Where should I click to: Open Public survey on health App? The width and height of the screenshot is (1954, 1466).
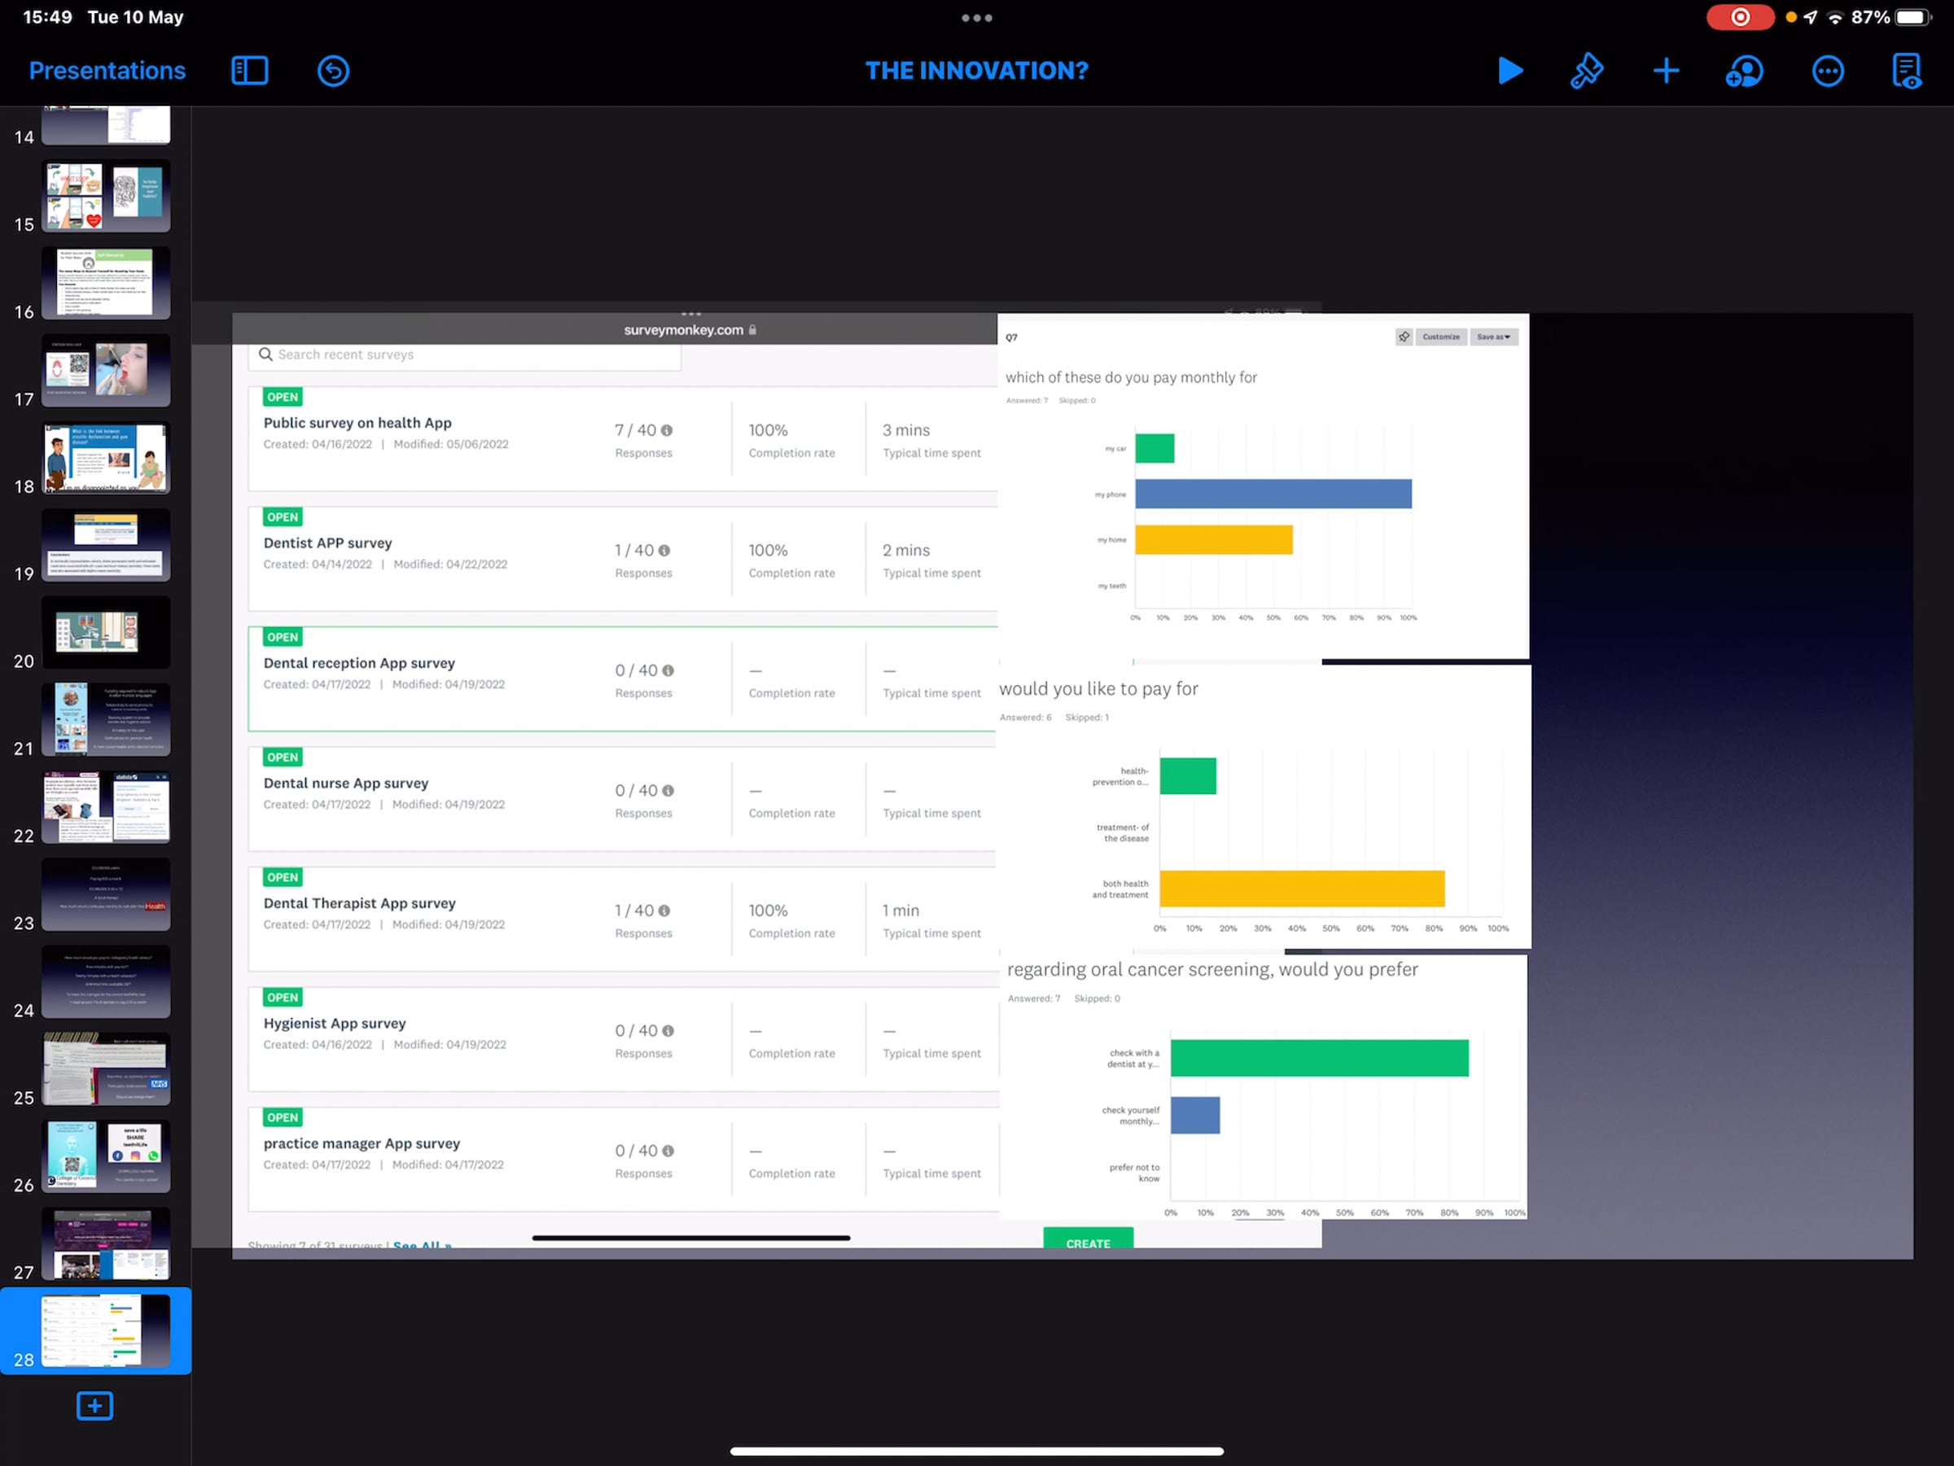coord(357,423)
